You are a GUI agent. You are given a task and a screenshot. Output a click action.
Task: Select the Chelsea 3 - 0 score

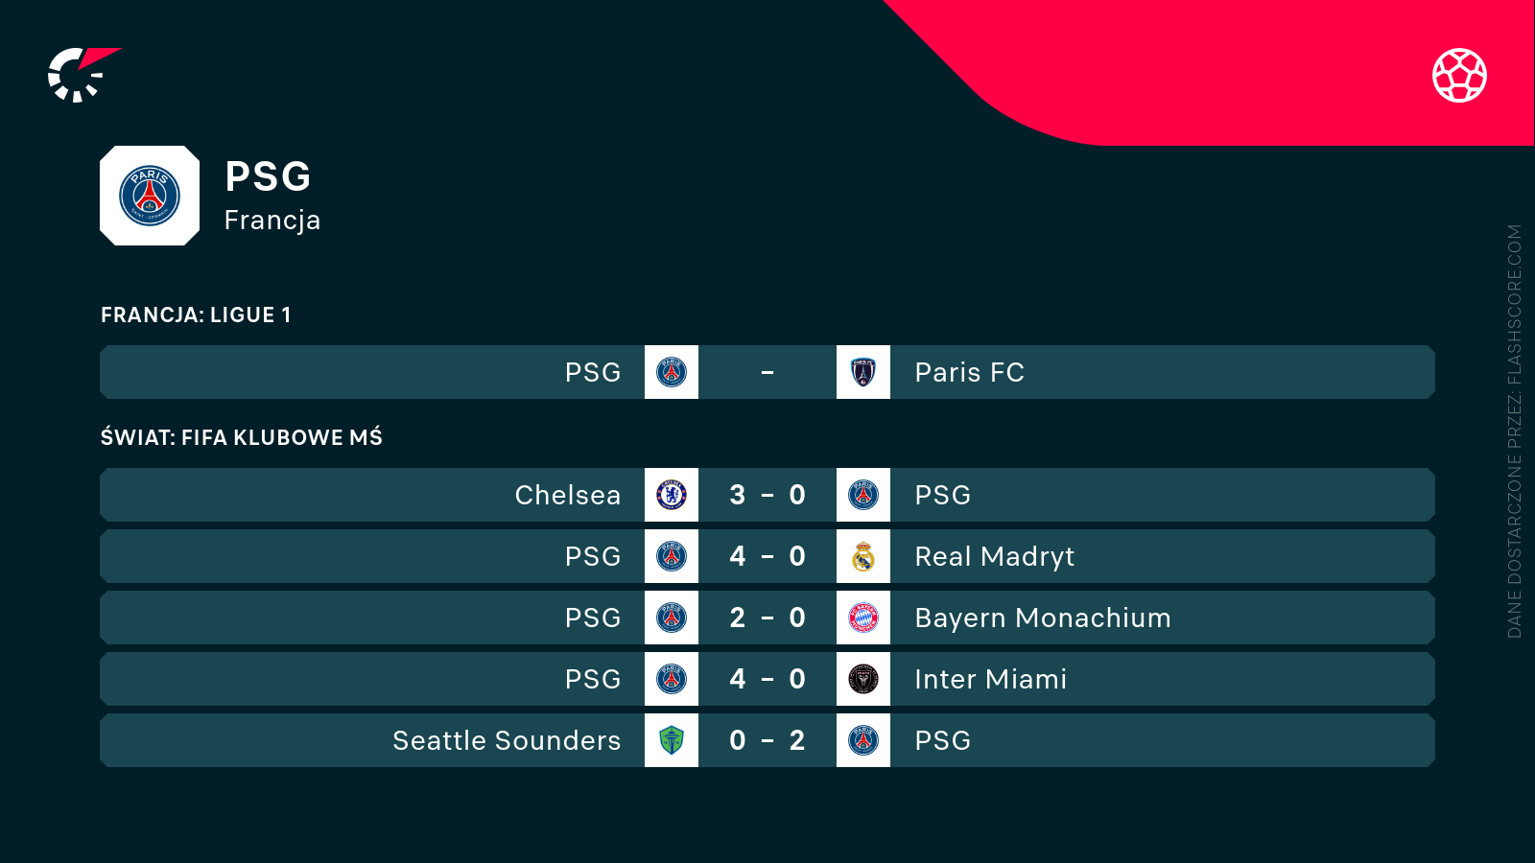[x=767, y=495]
